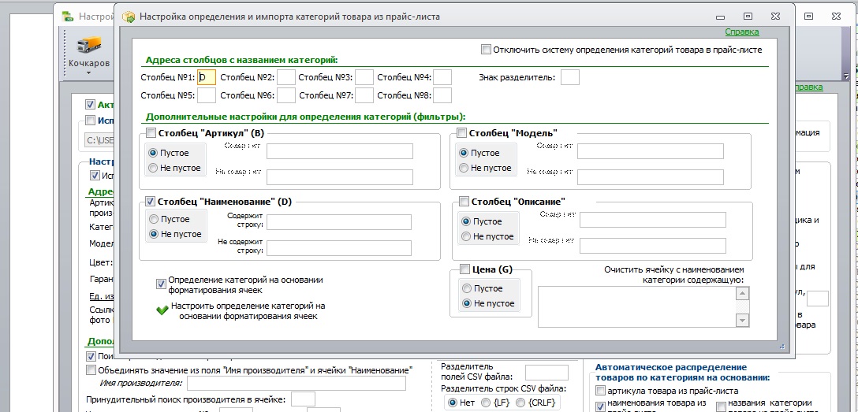Enable the Цена (G) checkbox
The width and height of the screenshot is (858, 412).
(464, 269)
